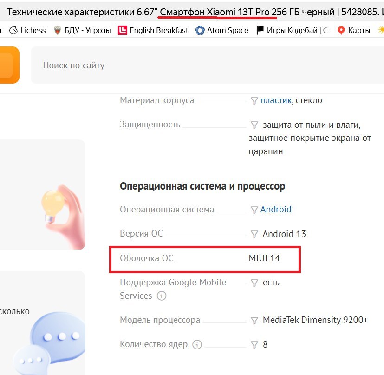Click filter icon beside защита от пыли и влаги
Image resolution: width=384 pixels, height=375 pixels.
point(254,125)
